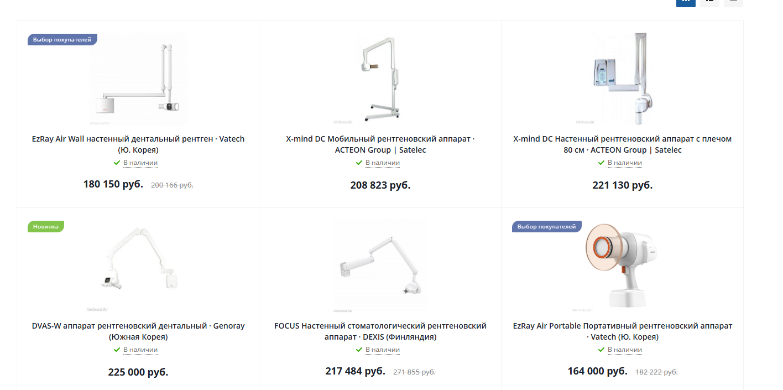Switch to the blue grid view button
Viewport: 783px width, 390px height.
pyautogui.click(x=686, y=2)
